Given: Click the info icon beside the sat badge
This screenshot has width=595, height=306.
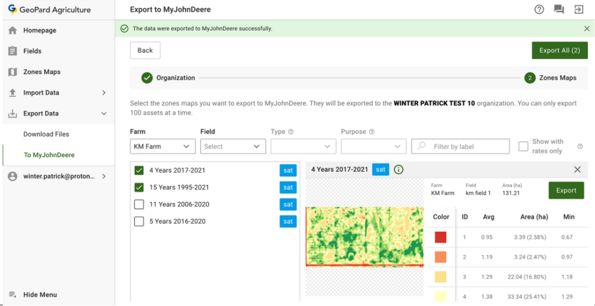Looking at the screenshot, I should pyautogui.click(x=398, y=170).
